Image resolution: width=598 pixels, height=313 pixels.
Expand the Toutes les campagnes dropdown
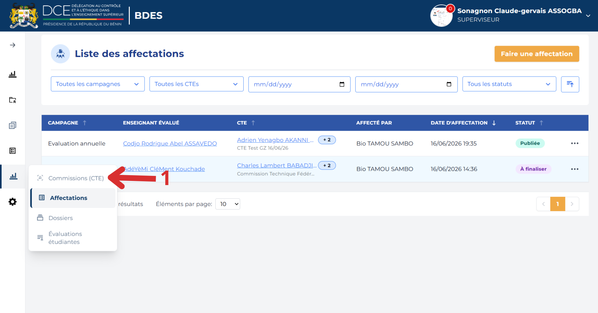(x=98, y=84)
